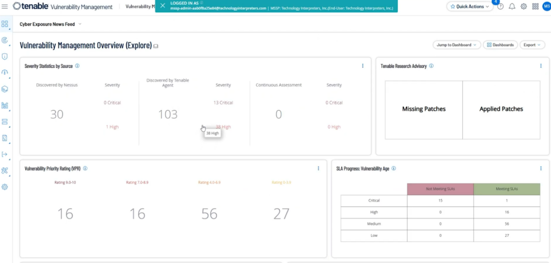Open the hexagon chart icon in sidebar

click(x=4, y=89)
